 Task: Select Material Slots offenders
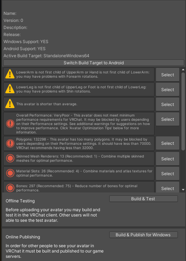(x=168, y=173)
